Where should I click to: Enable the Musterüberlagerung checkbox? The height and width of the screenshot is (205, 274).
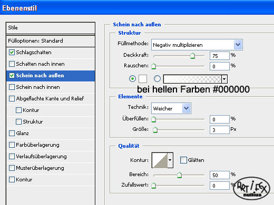(x=12, y=168)
